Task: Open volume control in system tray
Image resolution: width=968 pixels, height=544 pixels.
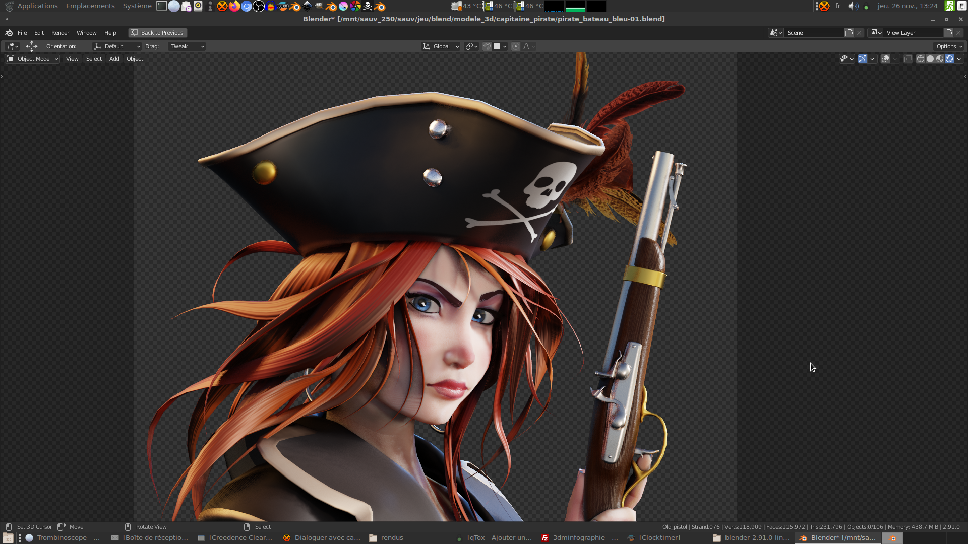Action: pyautogui.click(x=853, y=6)
